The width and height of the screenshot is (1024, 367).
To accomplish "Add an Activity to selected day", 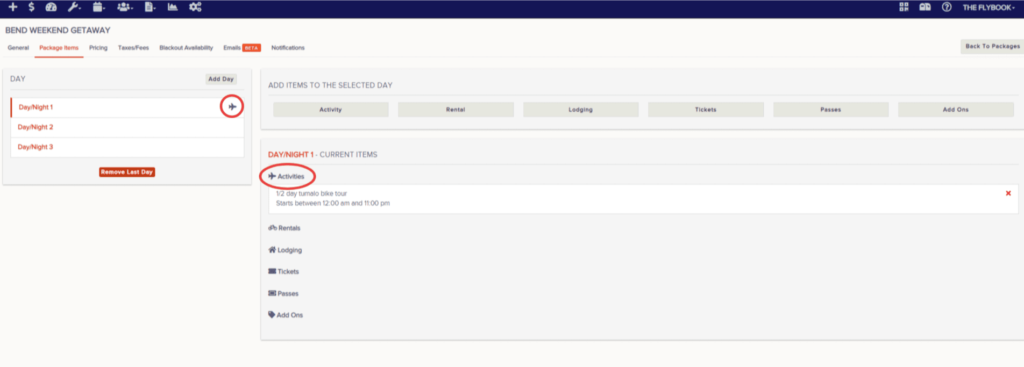I will coord(331,110).
